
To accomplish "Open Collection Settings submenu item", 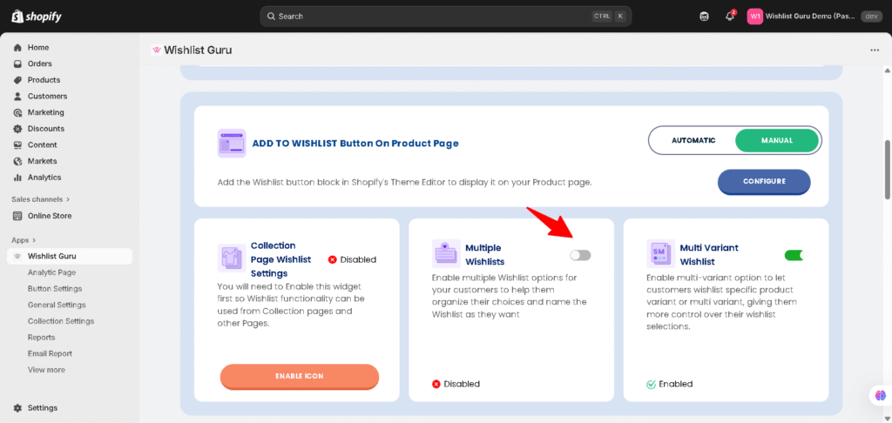I will [61, 321].
